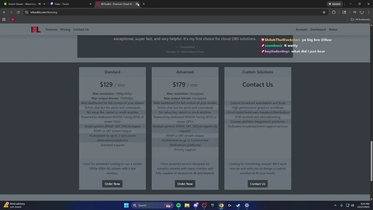Open the volume control in tray

[352, 205]
